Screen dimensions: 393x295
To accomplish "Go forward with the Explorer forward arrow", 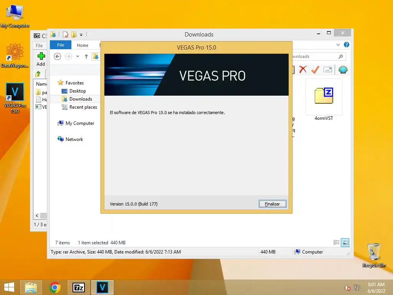I will (x=68, y=56).
